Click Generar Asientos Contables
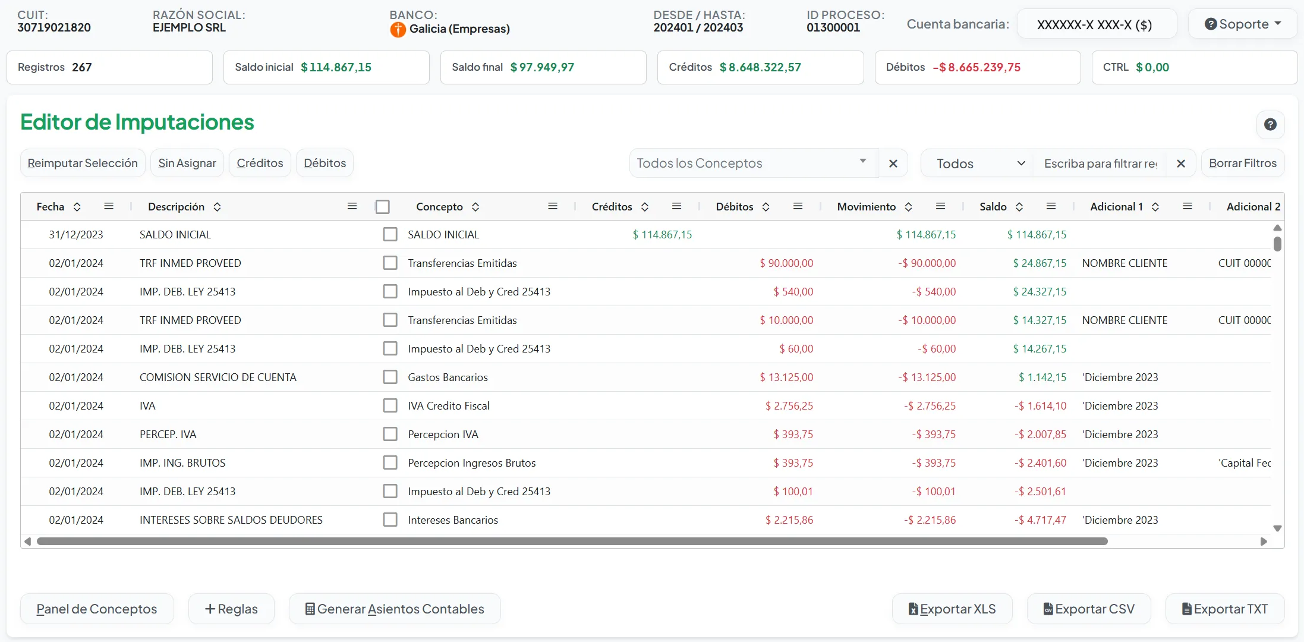This screenshot has width=1304, height=642. tap(395, 609)
